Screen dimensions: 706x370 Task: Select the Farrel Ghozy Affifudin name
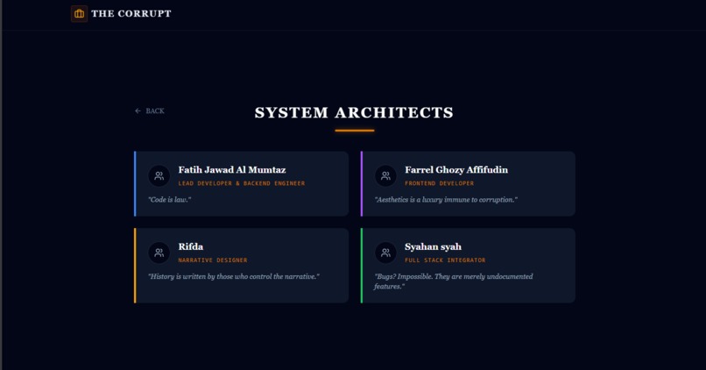click(x=456, y=170)
